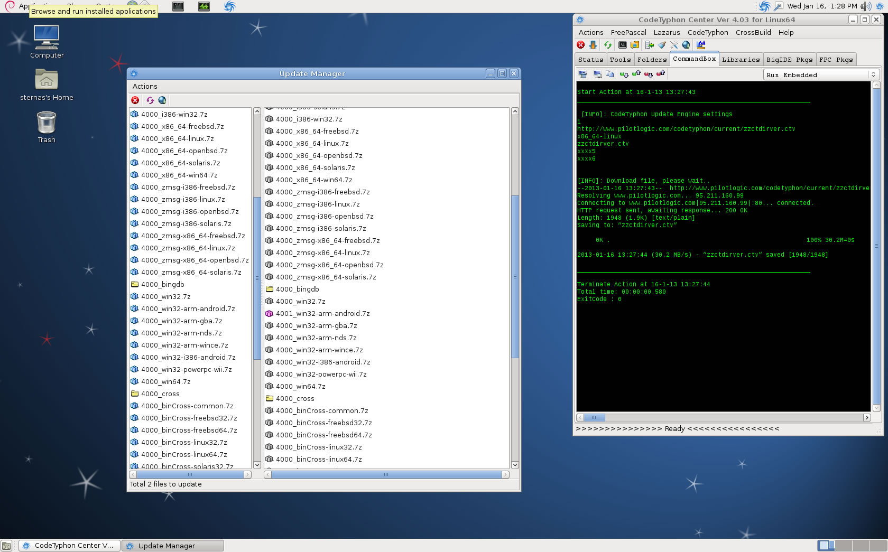Click the green-arrow import icon in CodeTyphon toolbar
The image size is (888, 552).
click(x=650, y=45)
